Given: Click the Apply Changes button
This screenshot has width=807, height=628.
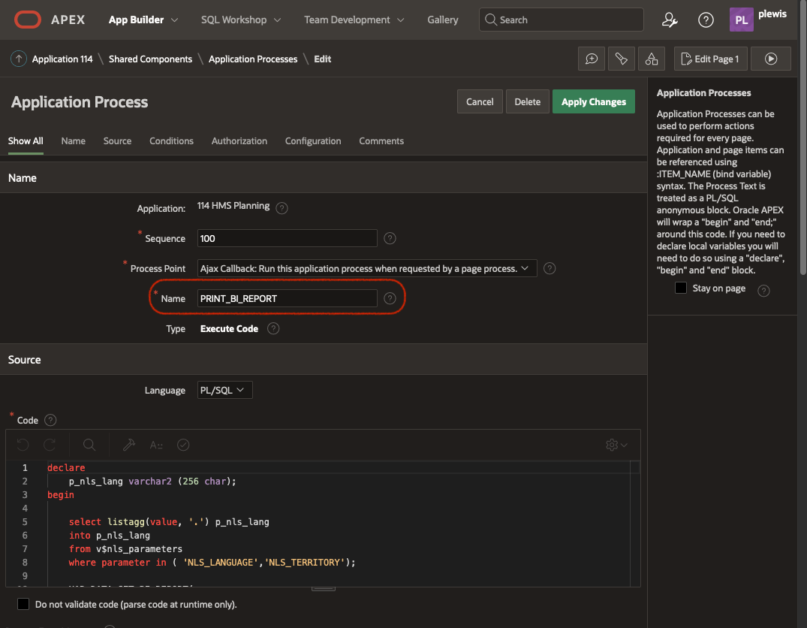Looking at the screenshot, I should (593, 101).
